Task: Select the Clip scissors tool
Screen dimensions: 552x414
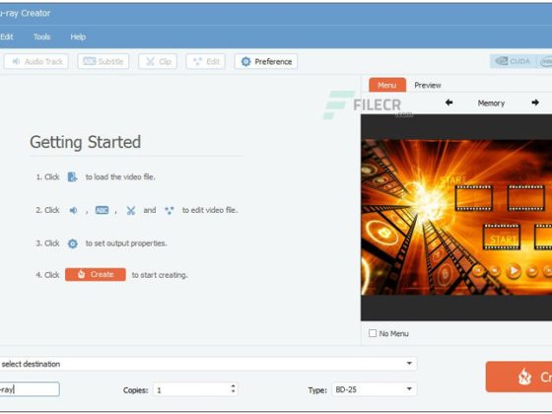Action: [158, 61]
